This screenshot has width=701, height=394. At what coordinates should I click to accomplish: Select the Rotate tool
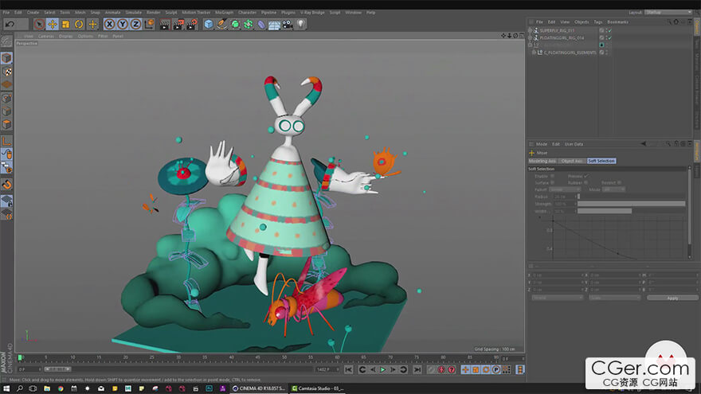[x=79, y=24]
